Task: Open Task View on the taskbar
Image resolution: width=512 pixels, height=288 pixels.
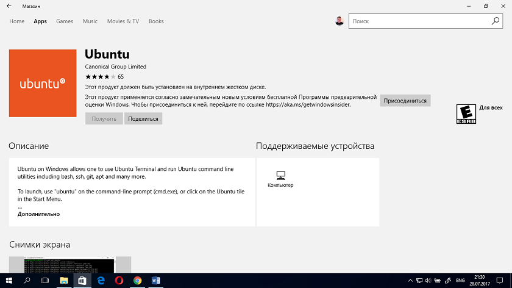Action: pos(44,281)
